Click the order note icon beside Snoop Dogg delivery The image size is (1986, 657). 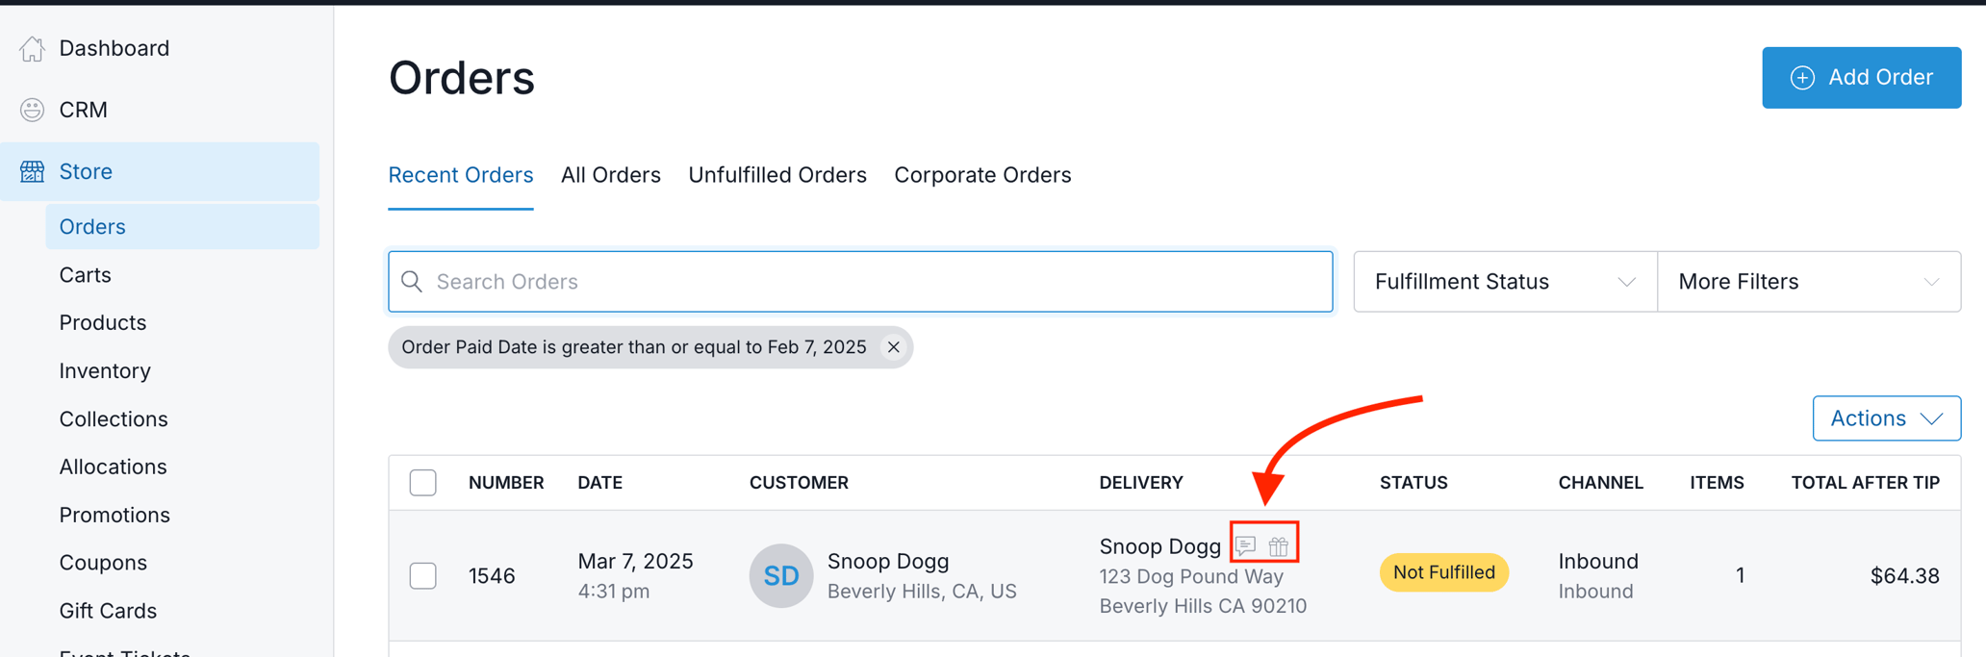point(1246,545)
